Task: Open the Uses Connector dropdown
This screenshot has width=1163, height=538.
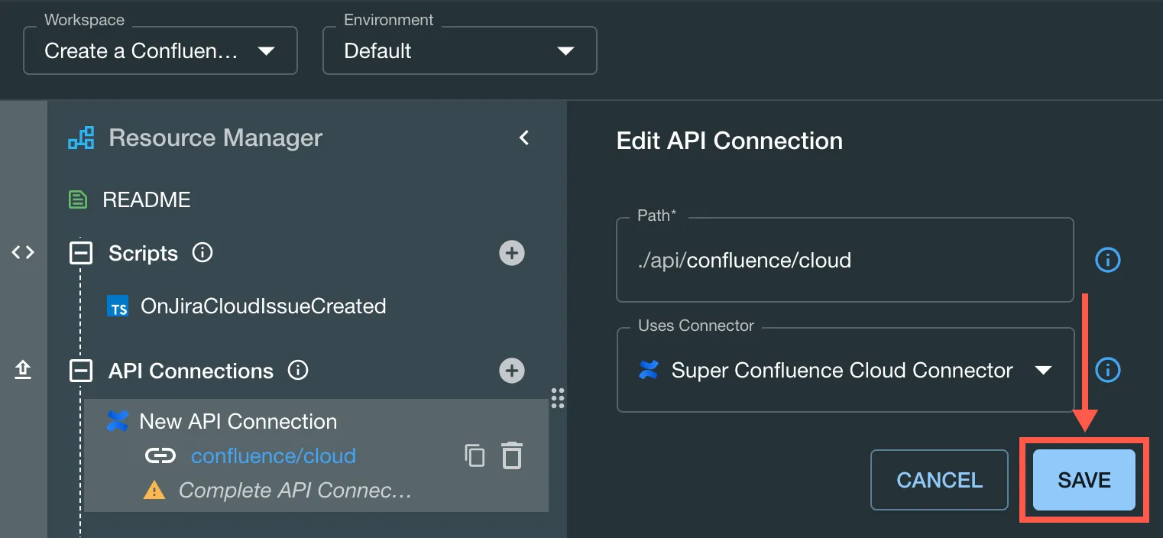Action: 846,371
